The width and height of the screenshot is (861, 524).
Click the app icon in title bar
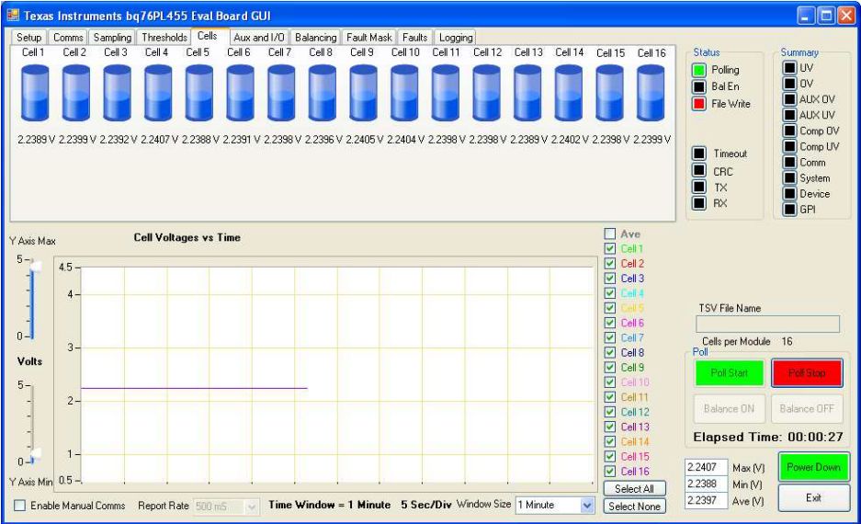coord(13,15)
